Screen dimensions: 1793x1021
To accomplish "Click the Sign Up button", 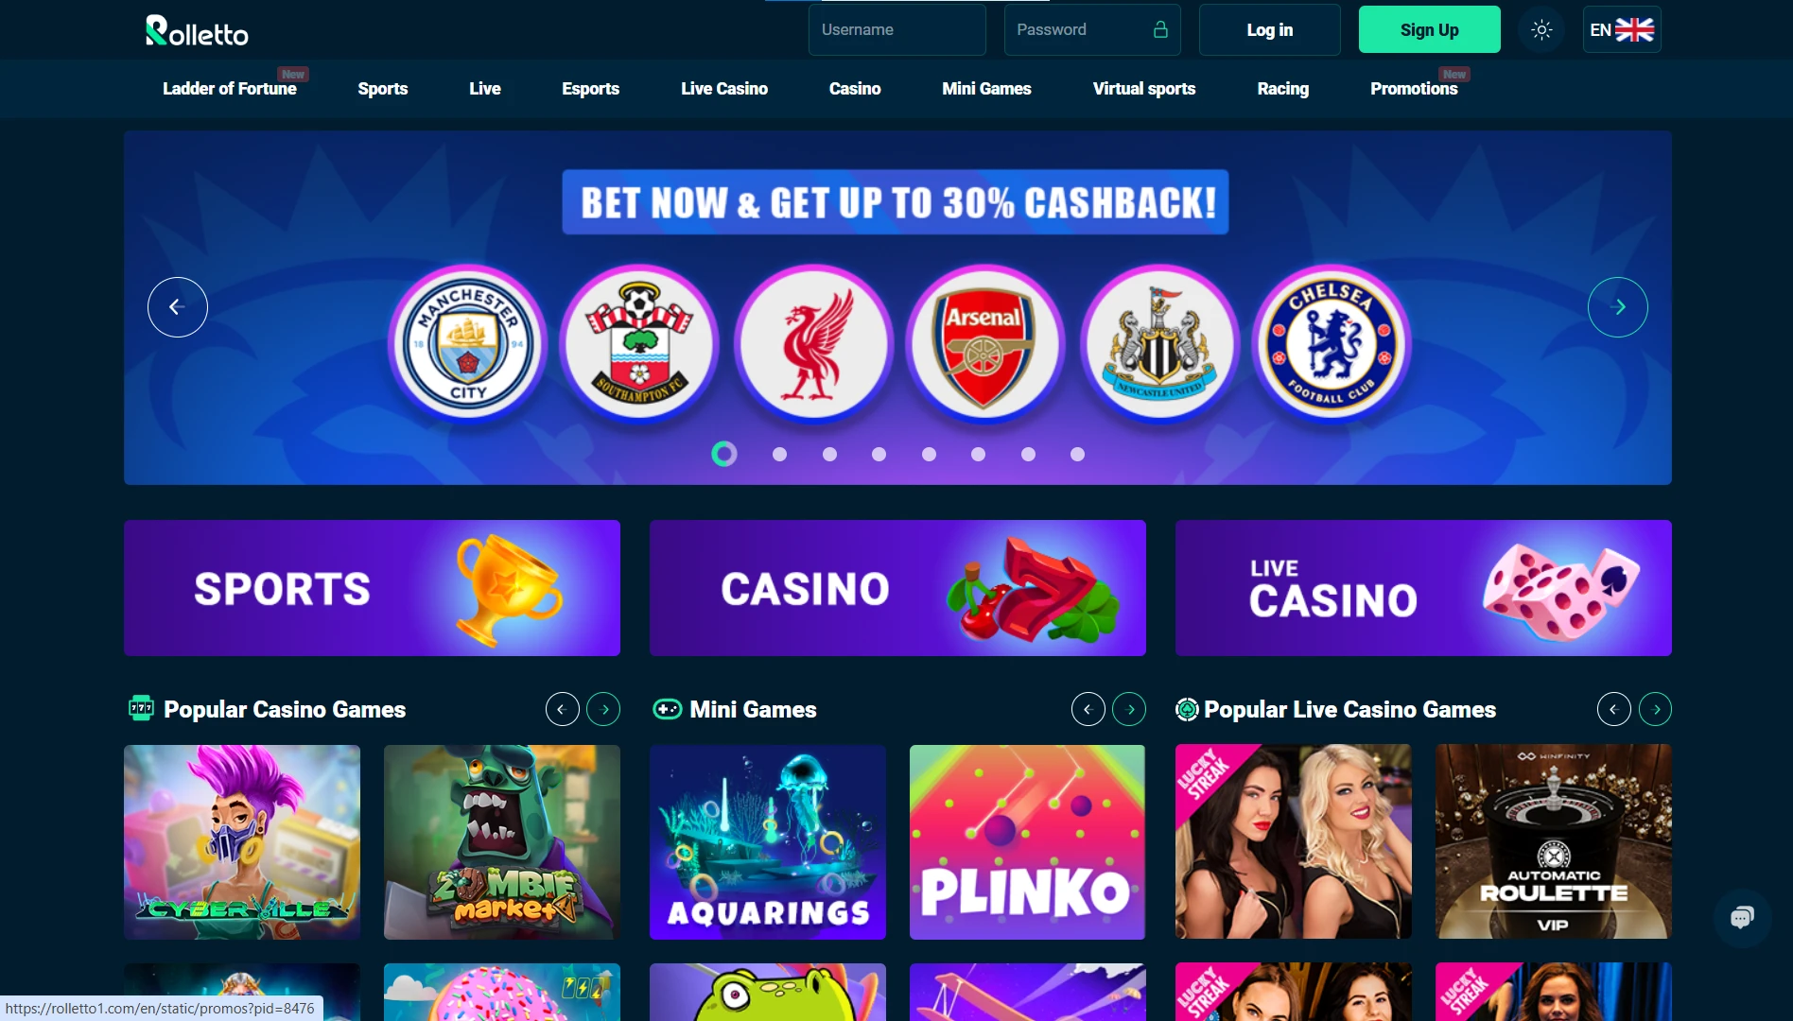I will coord(1430,30).
